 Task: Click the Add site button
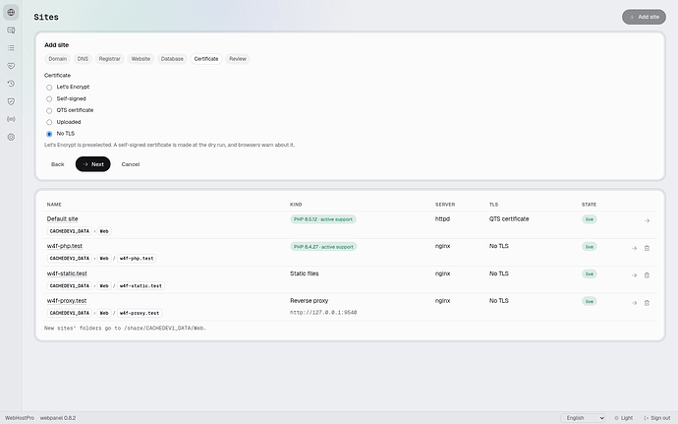point(644,17)
